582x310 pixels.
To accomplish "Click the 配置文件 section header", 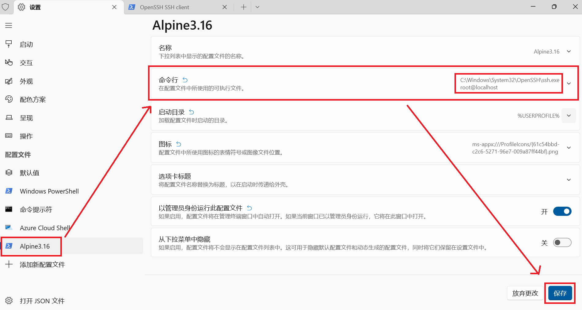I will [x=18, y=155].
